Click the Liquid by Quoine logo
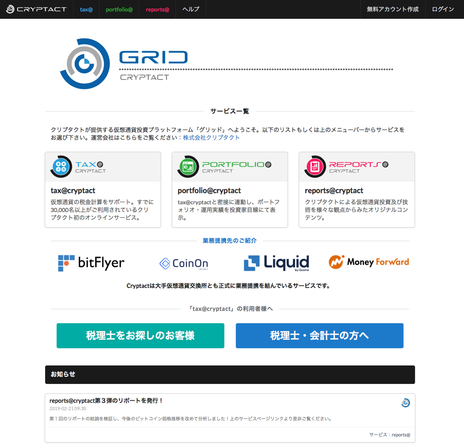The height and width of the screenshot is (448, 464). (276, 263)
